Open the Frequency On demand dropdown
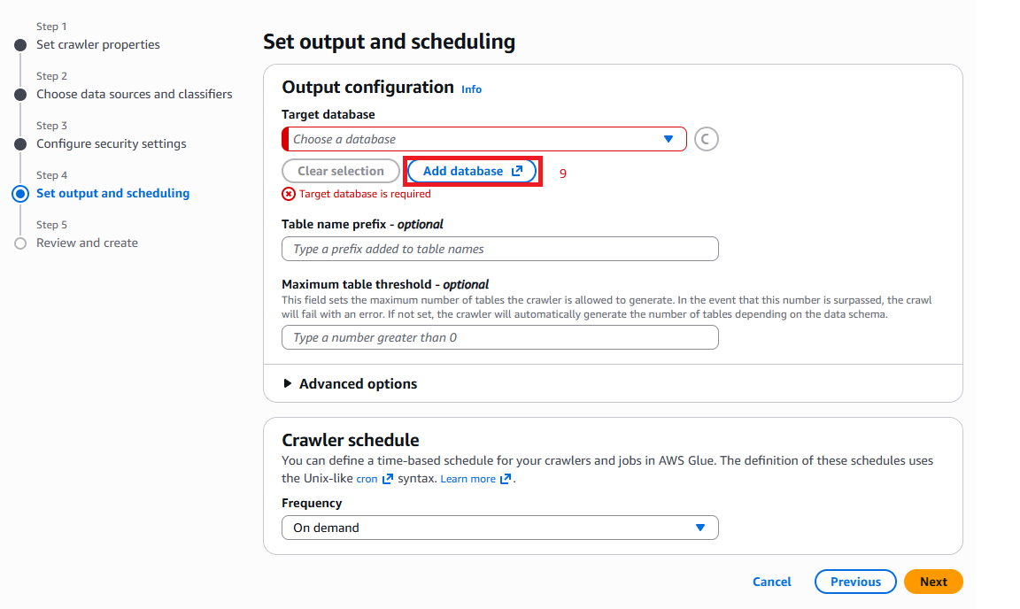 click(499, 528)
